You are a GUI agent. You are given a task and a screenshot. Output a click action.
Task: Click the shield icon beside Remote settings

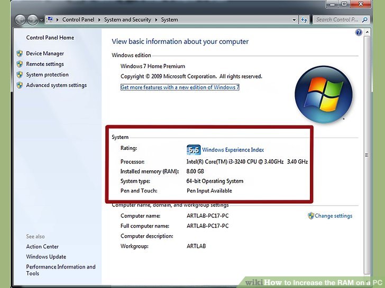[x=20, y=64]
